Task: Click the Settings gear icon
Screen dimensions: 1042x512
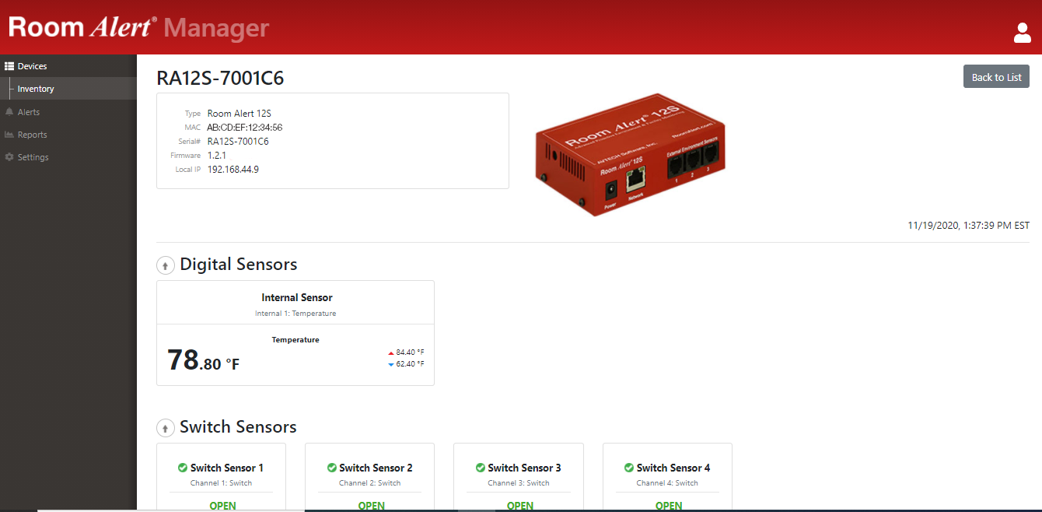Action: tap(10, 156)
